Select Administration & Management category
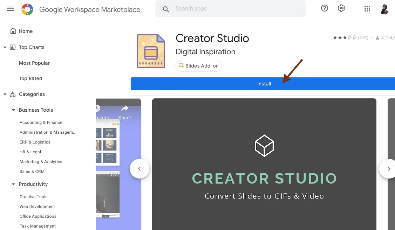 (x=48, y=132)
